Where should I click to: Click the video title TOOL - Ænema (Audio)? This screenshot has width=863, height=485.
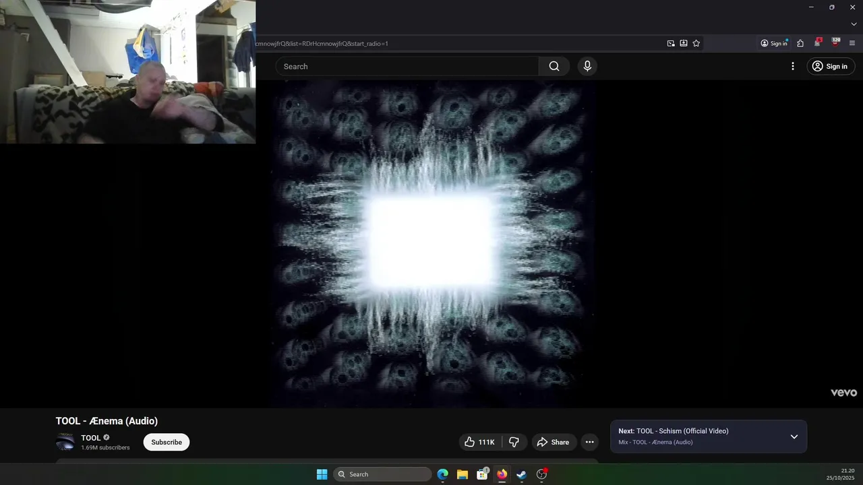point(107,421)
